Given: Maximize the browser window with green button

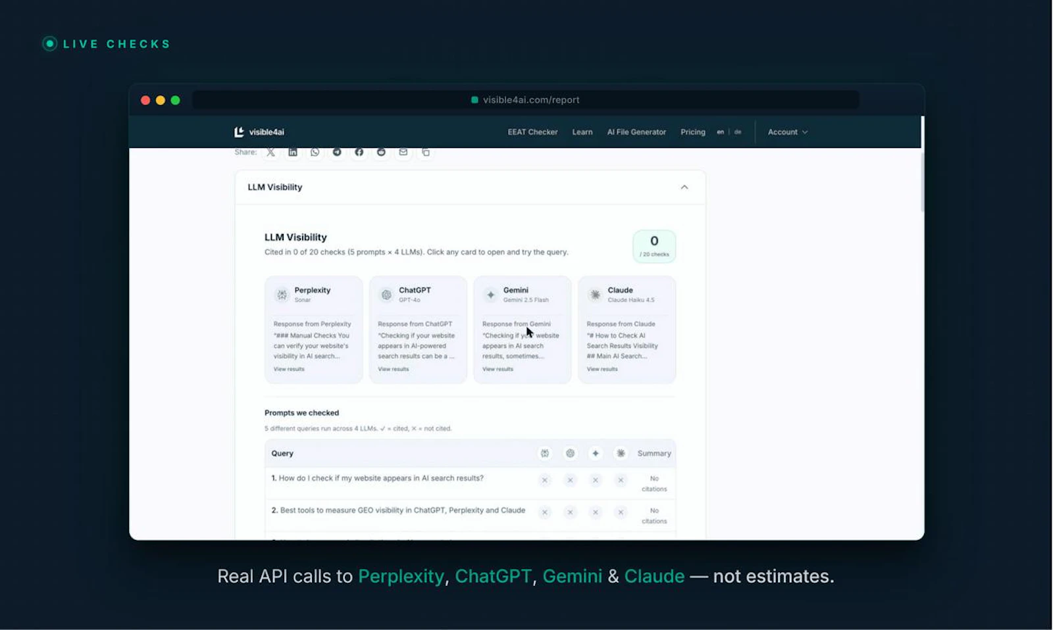Looking at the screenshot, I should [x=176, y=100].
